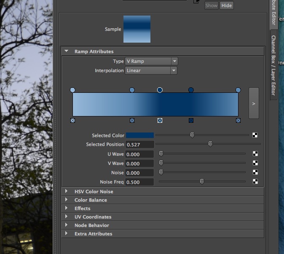
Task: Click the Hide button
Action: 227,5
